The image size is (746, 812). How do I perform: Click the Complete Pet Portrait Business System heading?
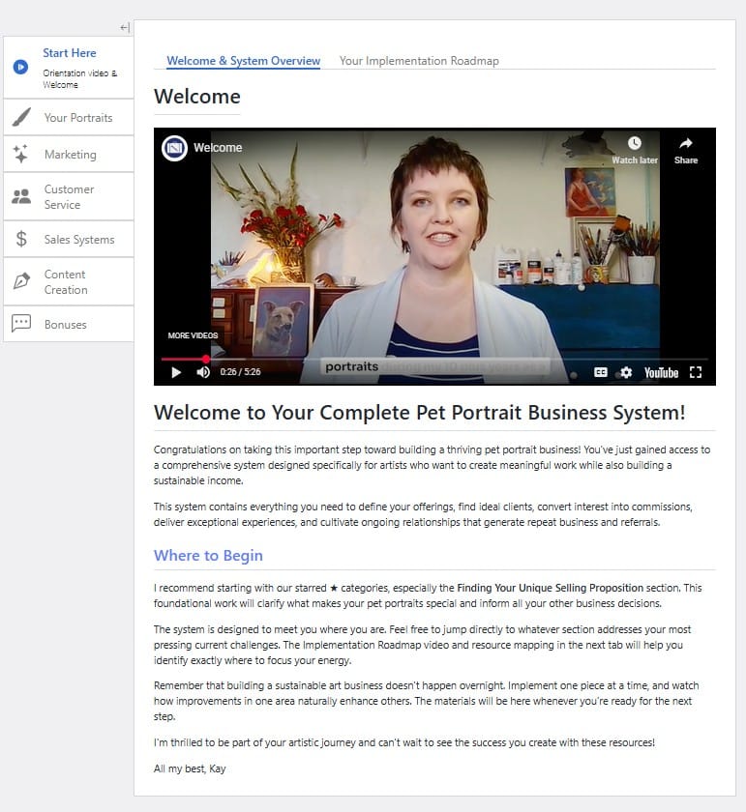(x=419, y=413)
